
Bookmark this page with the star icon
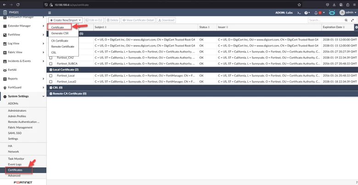pos(299,5)
